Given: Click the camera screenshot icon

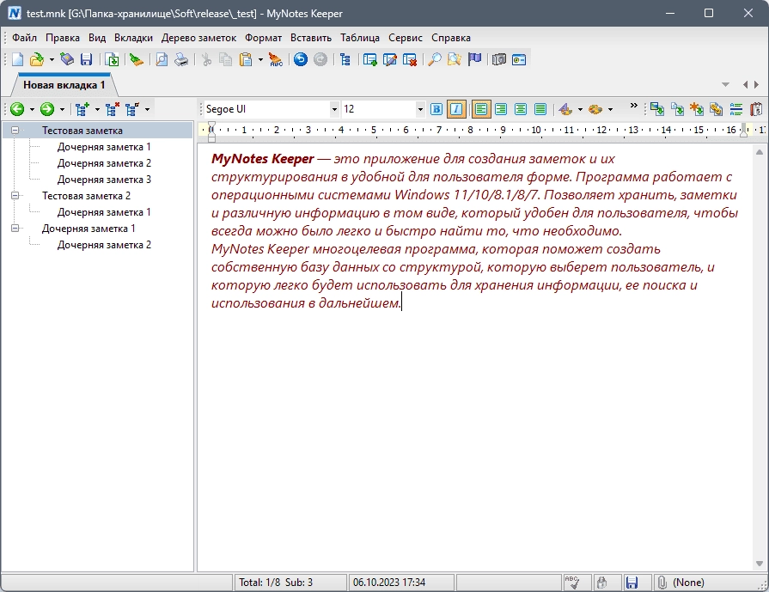Looking at the screenshot, I should pos(499,60).
